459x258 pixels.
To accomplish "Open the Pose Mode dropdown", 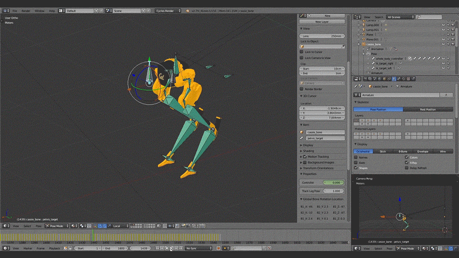I will click(x=56, y=226).
